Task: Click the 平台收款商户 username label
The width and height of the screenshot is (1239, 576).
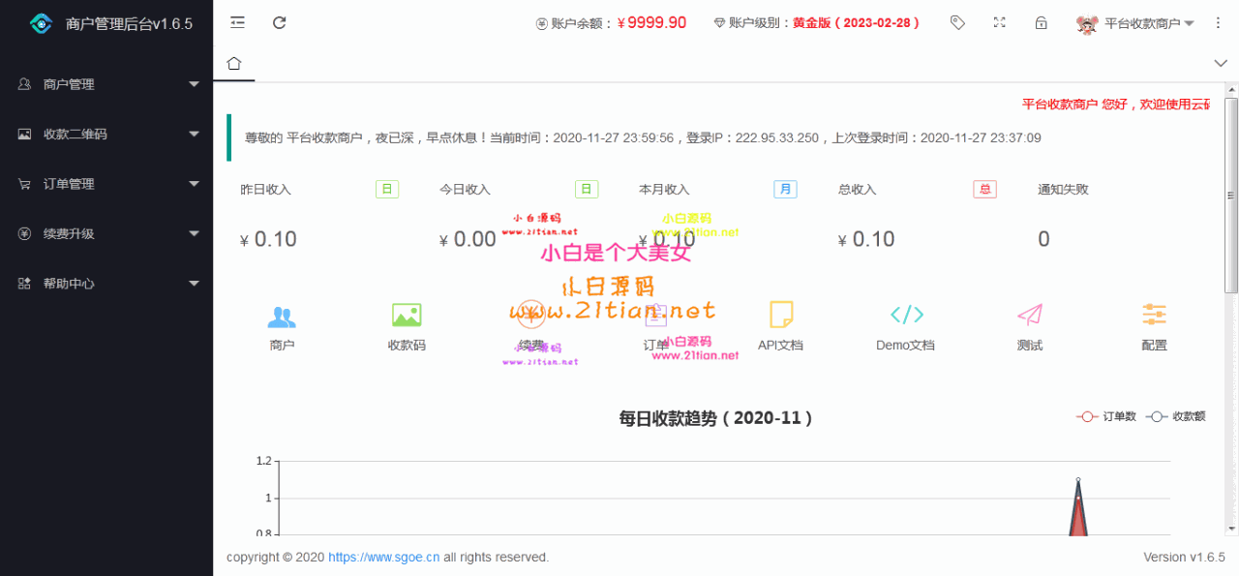Action: 1142,23
